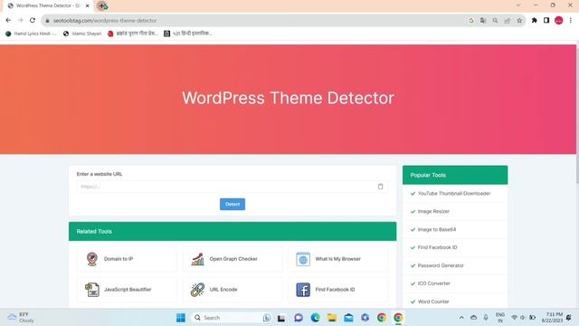
Task: Open the Mail app from taskbar
Action: [348, 318]
